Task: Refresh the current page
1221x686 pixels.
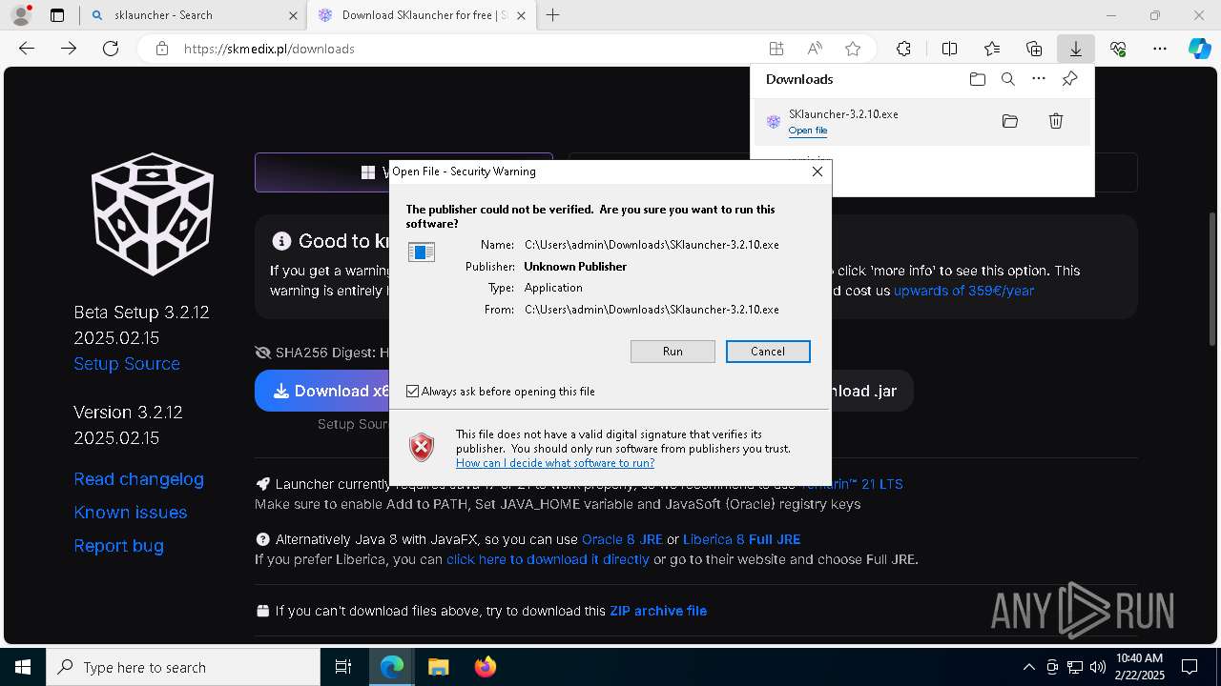Action: (111, 49)
